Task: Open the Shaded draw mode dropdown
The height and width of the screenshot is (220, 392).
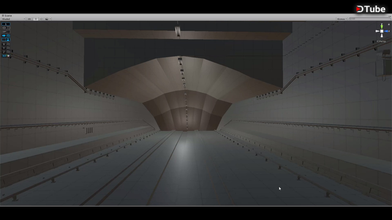Action: (13, 19)
